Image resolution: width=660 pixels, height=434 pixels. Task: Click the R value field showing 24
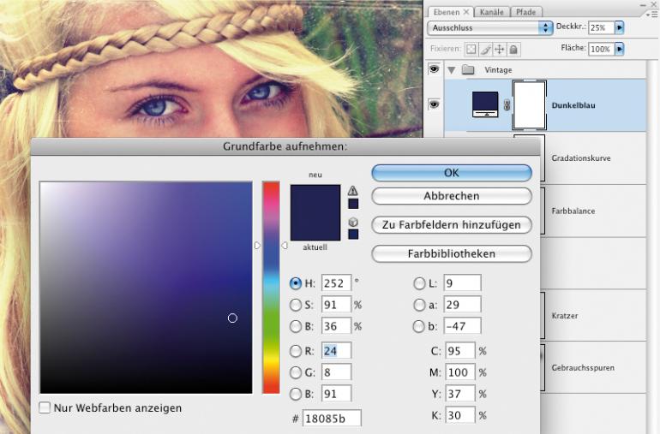tap(336, 351)
